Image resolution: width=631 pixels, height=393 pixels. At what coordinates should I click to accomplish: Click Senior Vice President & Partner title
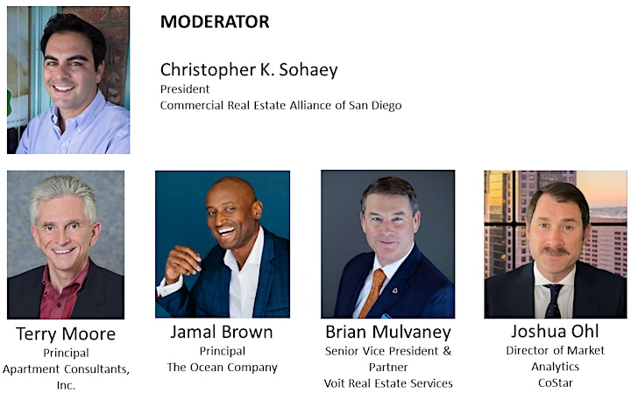click(x=388, y=359)
